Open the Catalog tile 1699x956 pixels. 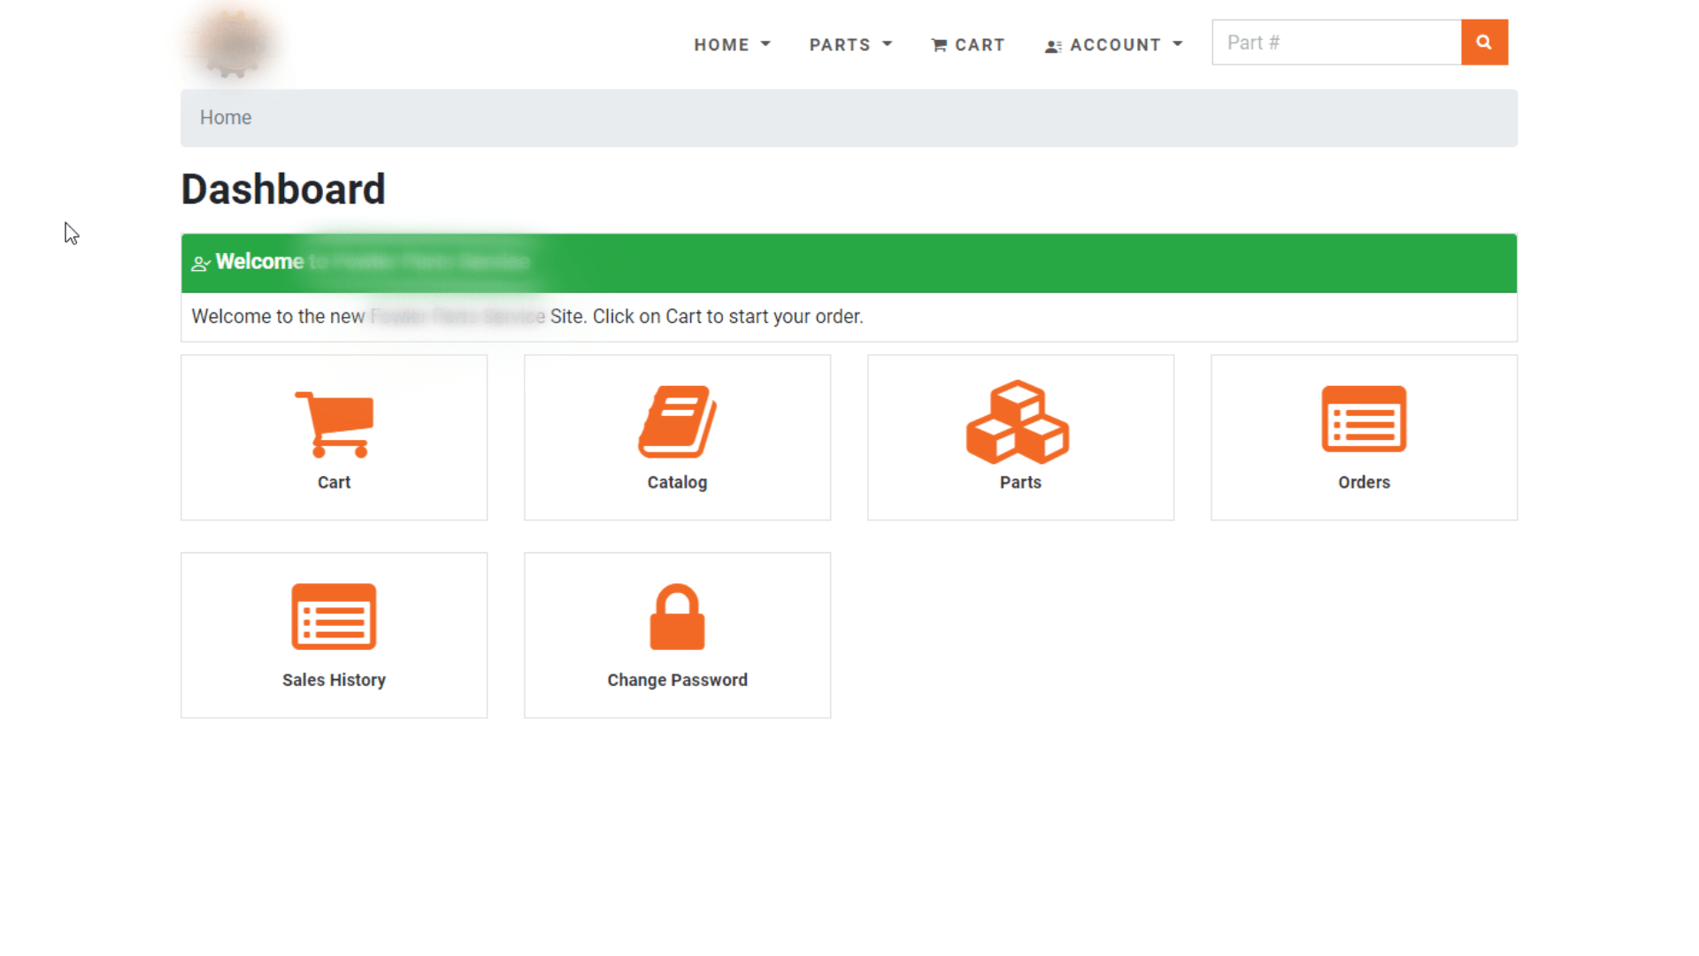click(676, 437)
